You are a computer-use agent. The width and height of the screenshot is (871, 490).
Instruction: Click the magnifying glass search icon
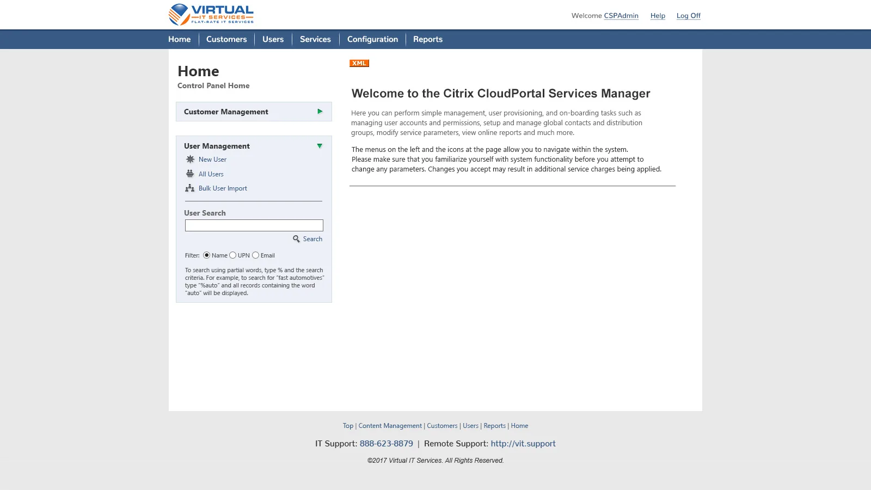[296, 239]
